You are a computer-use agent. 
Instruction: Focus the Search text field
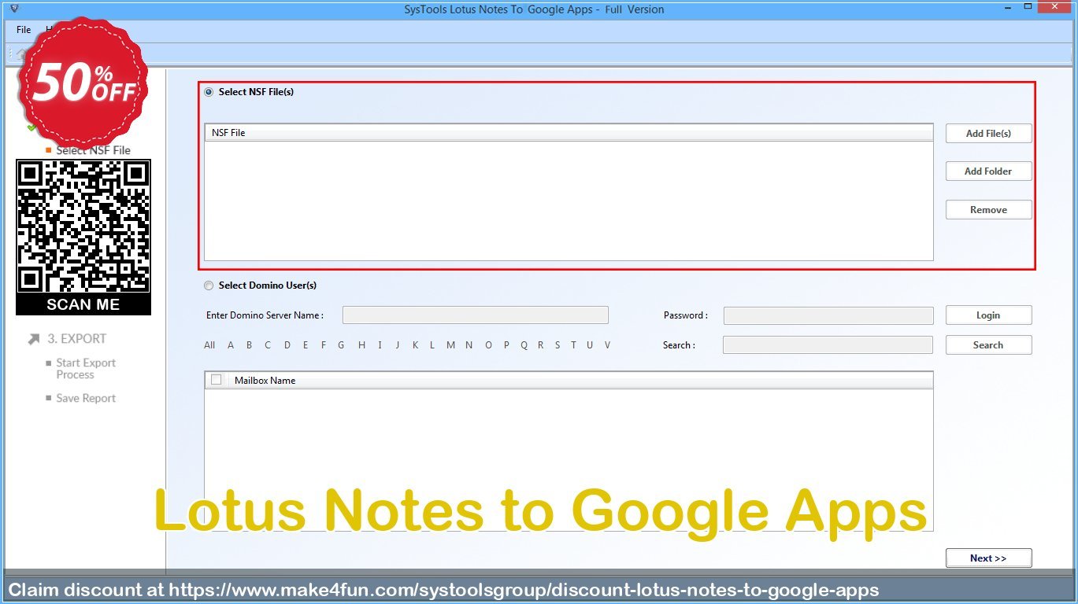[x=828, y=345]
